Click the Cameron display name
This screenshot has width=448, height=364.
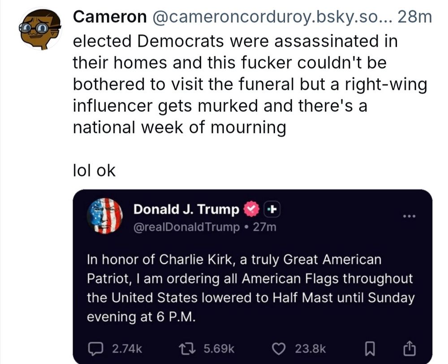109,17
